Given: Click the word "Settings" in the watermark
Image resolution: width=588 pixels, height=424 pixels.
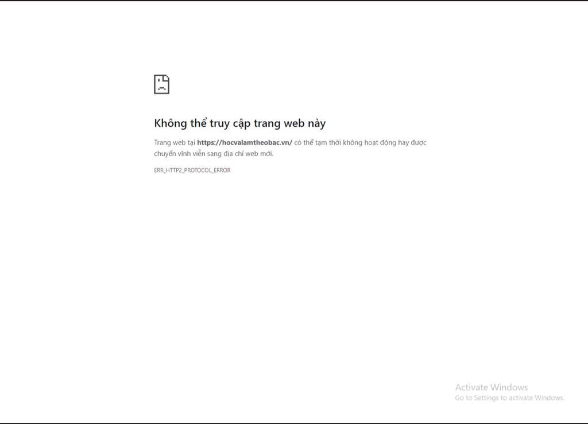Looking at the screenshot, I should pyautogui.click(x=486, y=398).
